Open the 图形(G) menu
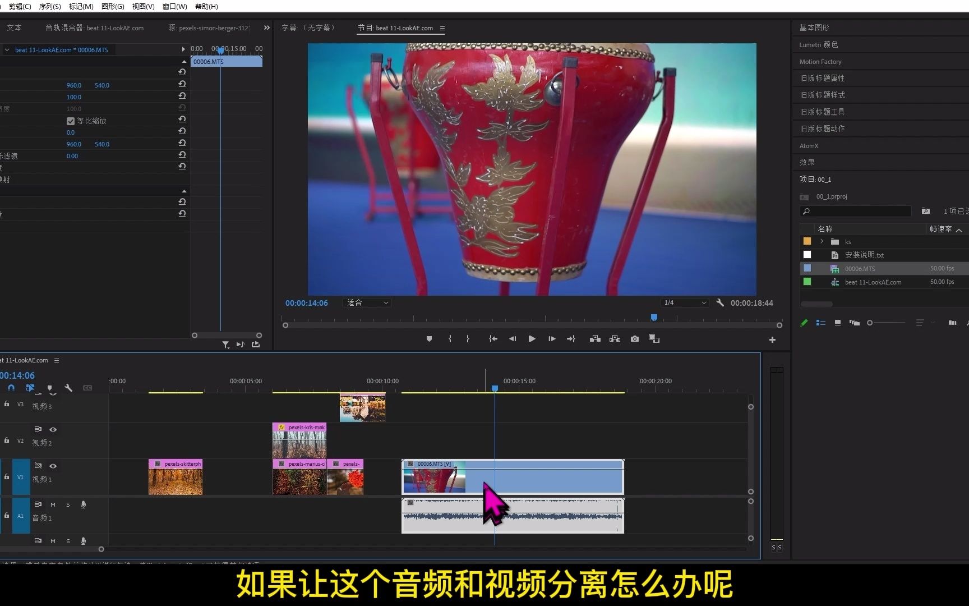Screen dimensions: 969x606 (112, 6)
